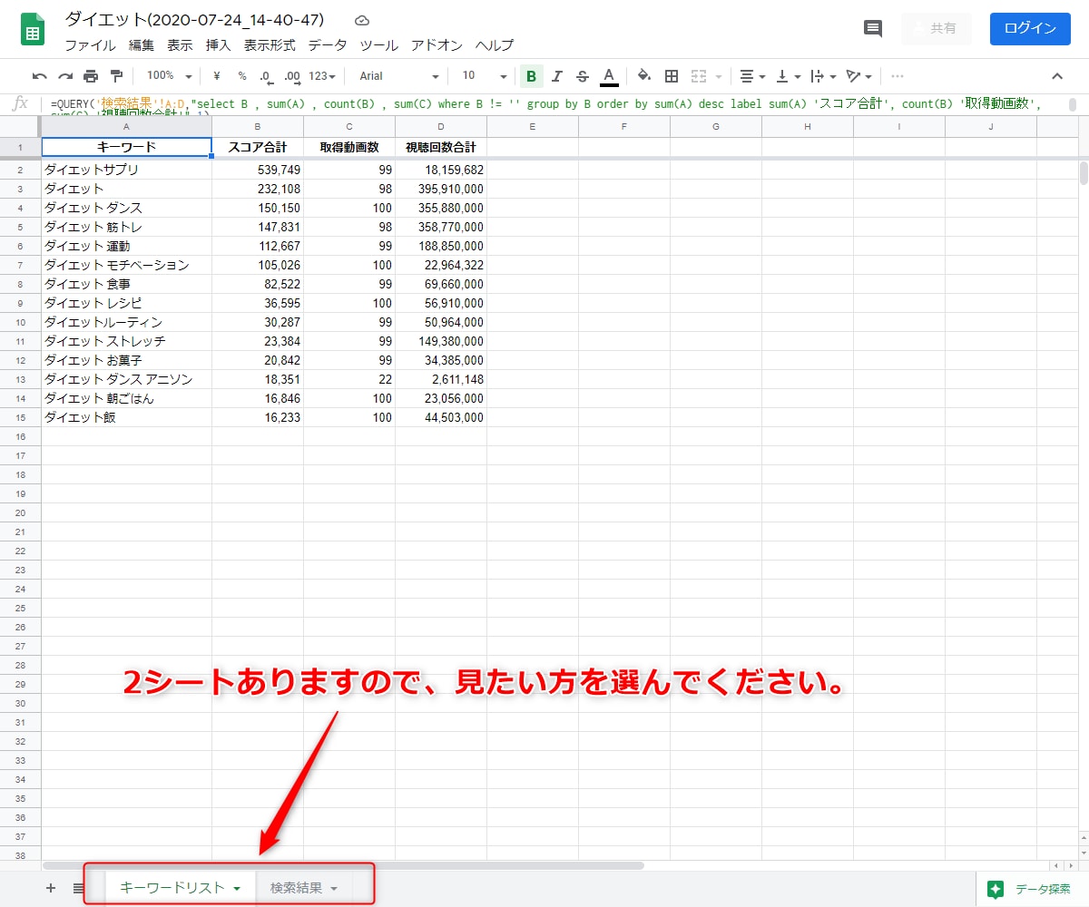
Task: Increase decimal places
Action: coord(291,76)
